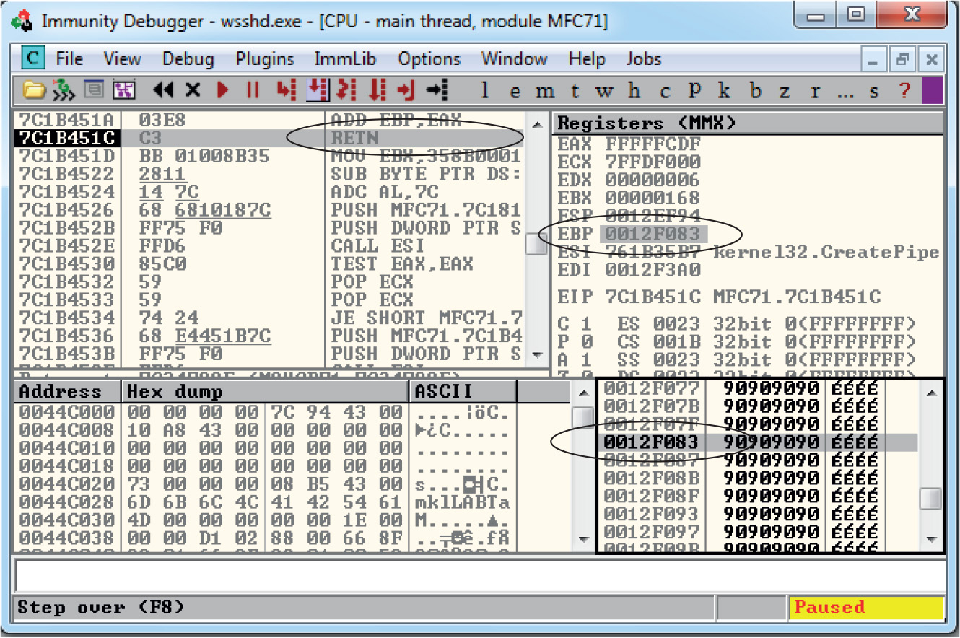Image resolution: width=960 pixels, height=638 pixels.
Task: Show hardware breakpoints with the z button
Action: tap(785, 91)
